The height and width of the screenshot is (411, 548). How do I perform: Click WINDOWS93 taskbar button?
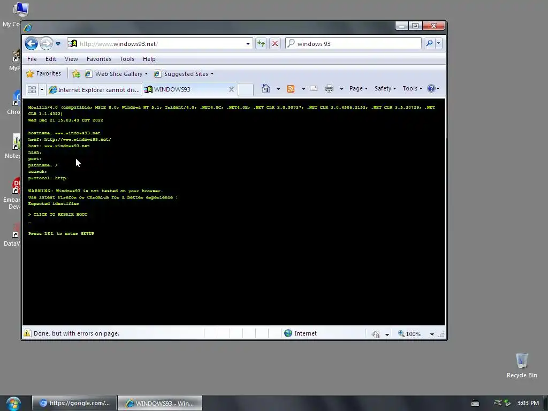pyautogui.click(x=159, y=403)
